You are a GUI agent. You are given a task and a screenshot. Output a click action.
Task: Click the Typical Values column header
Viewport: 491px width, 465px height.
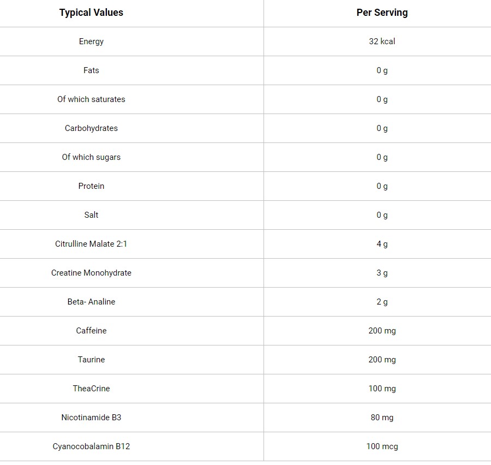[91, 13]
